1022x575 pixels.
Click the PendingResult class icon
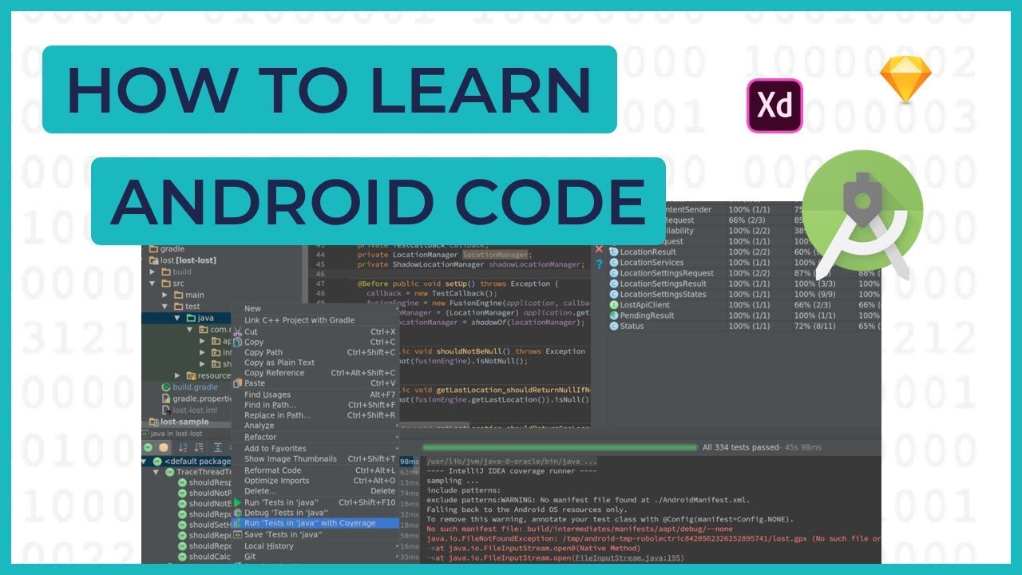click(x=614, y=315)
